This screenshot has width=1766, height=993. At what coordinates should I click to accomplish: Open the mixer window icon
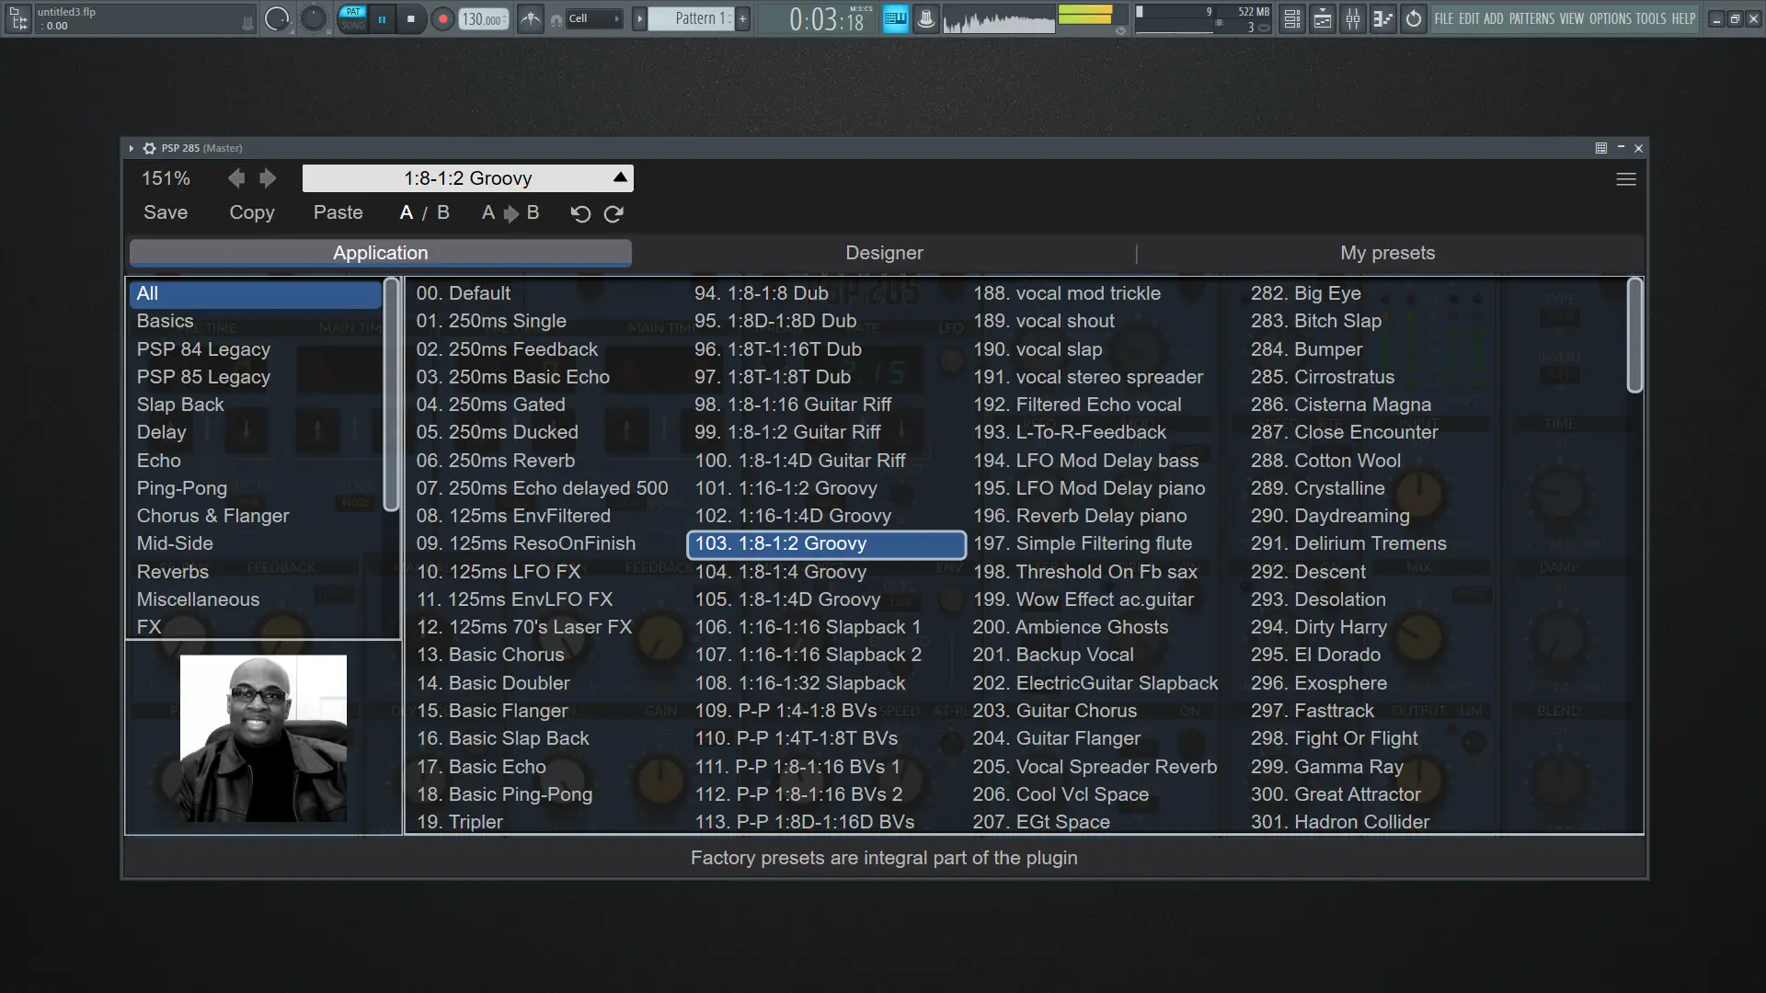coord(1353,18)
